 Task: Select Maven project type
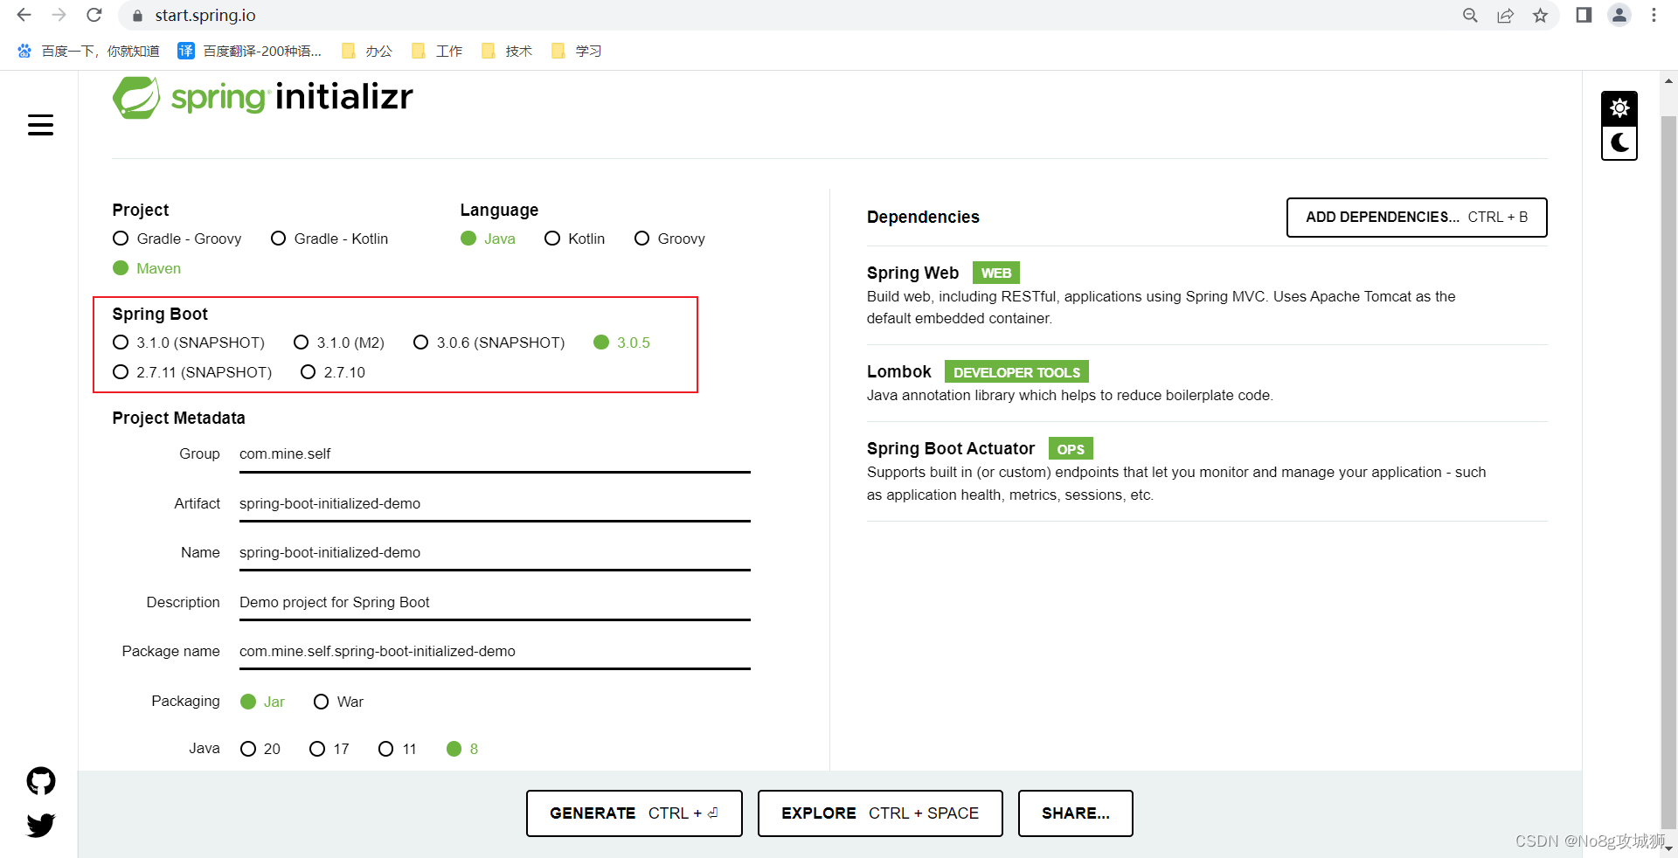147,268
